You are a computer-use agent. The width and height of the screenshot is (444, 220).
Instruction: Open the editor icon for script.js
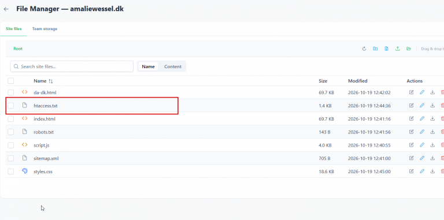pos(411,145)
